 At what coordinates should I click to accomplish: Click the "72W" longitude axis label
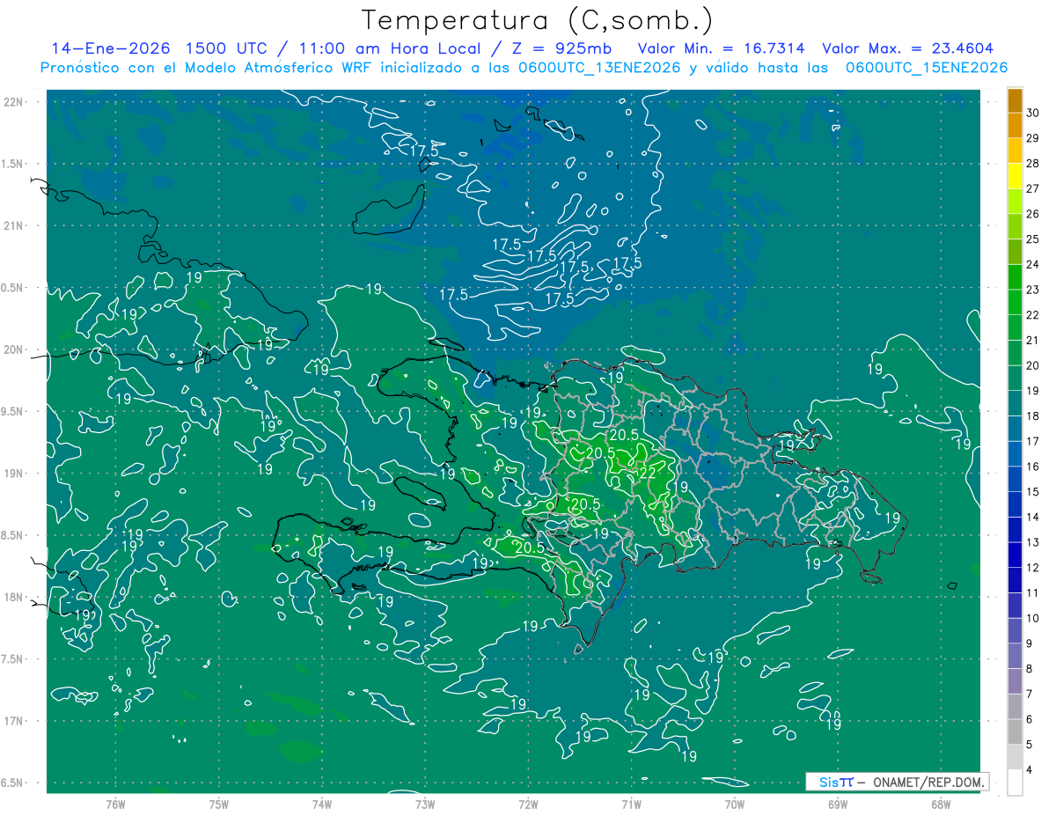coord(529,804)
